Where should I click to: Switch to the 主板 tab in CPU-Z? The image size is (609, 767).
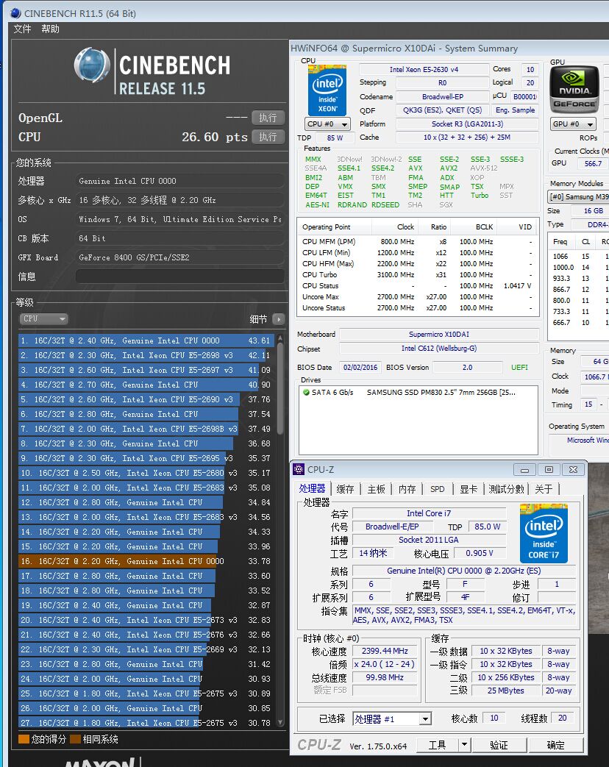(376, 489)
